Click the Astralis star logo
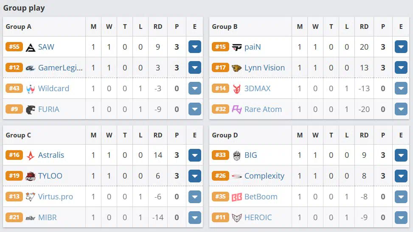Screen dimensions: 413x232 click(31, 155)
